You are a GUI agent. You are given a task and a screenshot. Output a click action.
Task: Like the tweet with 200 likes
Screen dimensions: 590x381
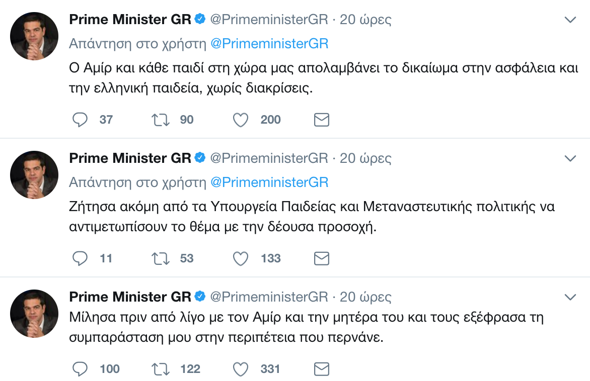pos(241,120)
